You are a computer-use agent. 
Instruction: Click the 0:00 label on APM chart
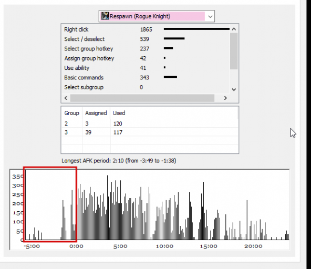[76, 246]
